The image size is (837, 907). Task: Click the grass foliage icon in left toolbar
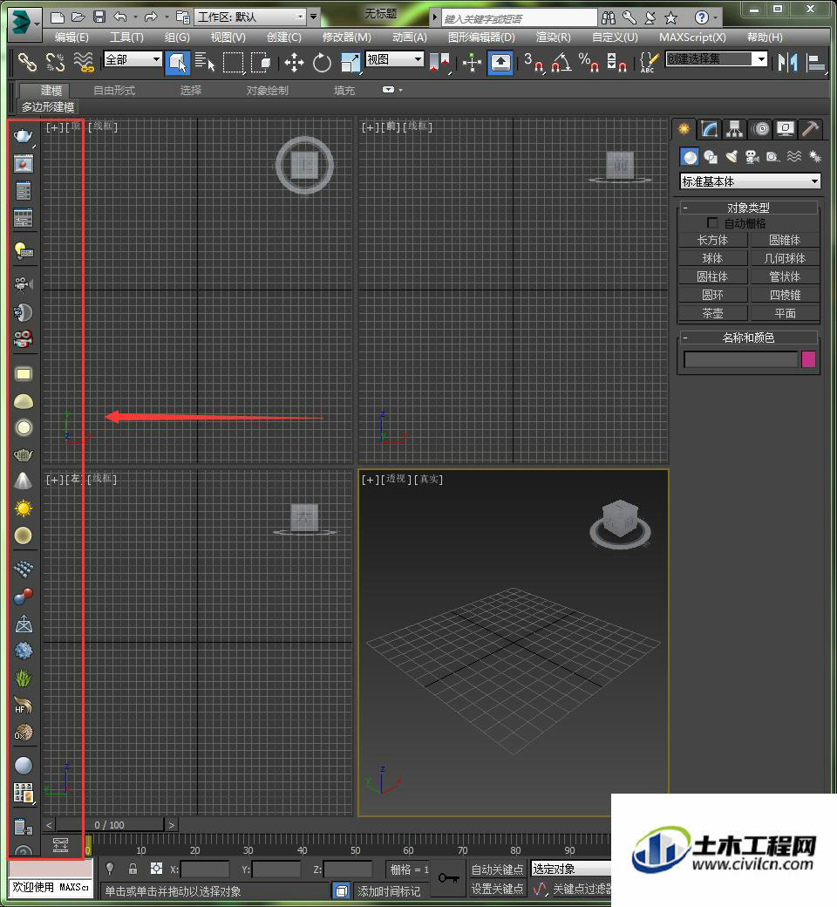(24, 678)
